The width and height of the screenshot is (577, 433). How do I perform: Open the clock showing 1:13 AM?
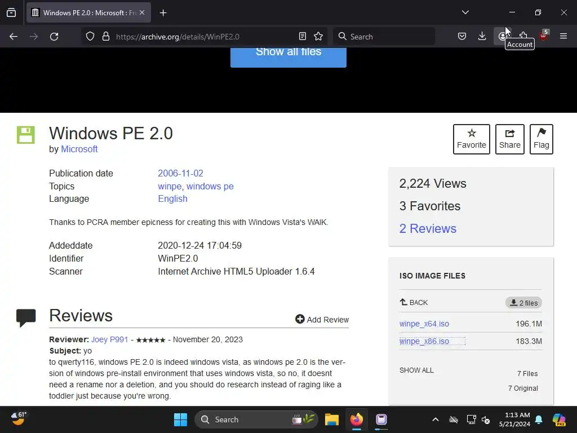click(x=514, y=419)
